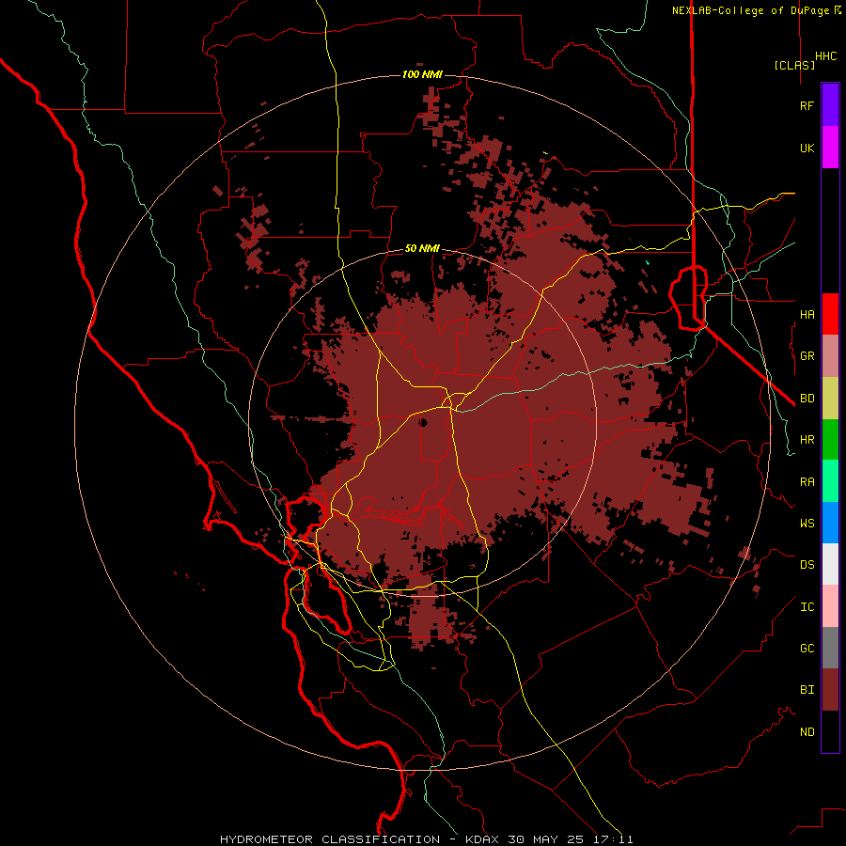Click the DS legend label
The image size is (846, 846).
click(807, 565)
